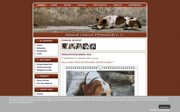Open the fourth Zuhause gesucht thumbnail
This screenshot has width=180, height=112.
(86, 46)
